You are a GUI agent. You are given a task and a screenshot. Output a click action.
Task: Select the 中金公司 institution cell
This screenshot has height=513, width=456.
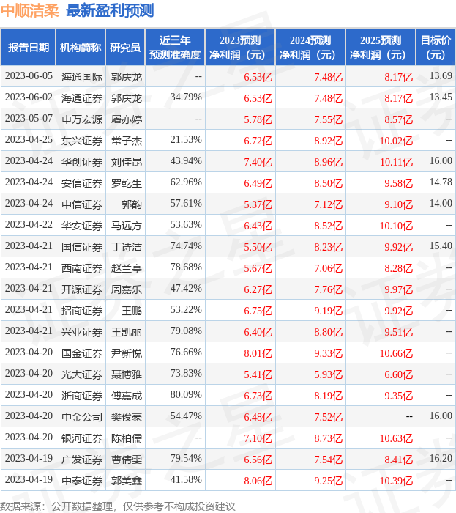click(82, 417)
